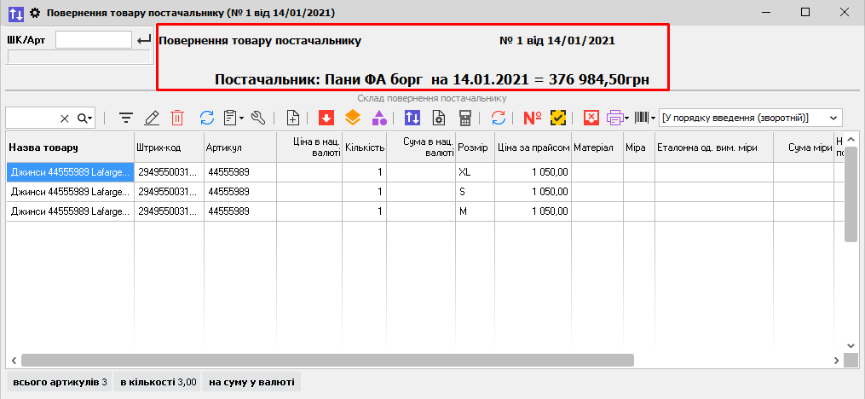Viewport: 865px width, 399px height.
Task: Open the sort order combo box
Action: pyautogui.click(x=751, y=118)
